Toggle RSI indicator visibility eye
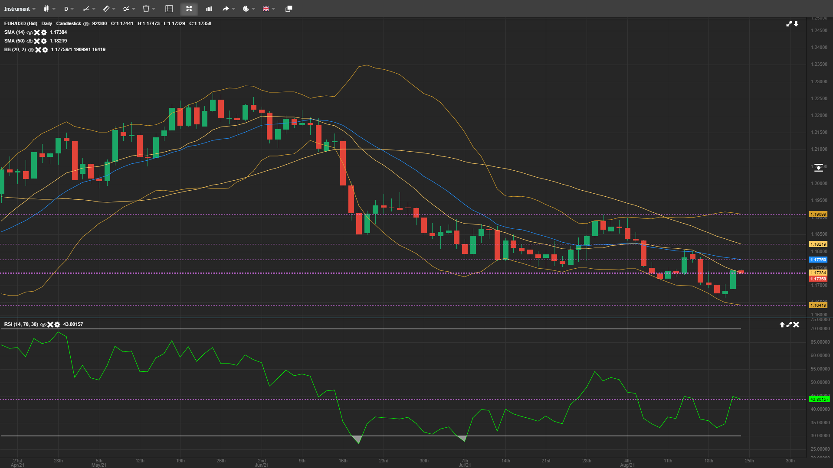833x468 pixels. 43,325
